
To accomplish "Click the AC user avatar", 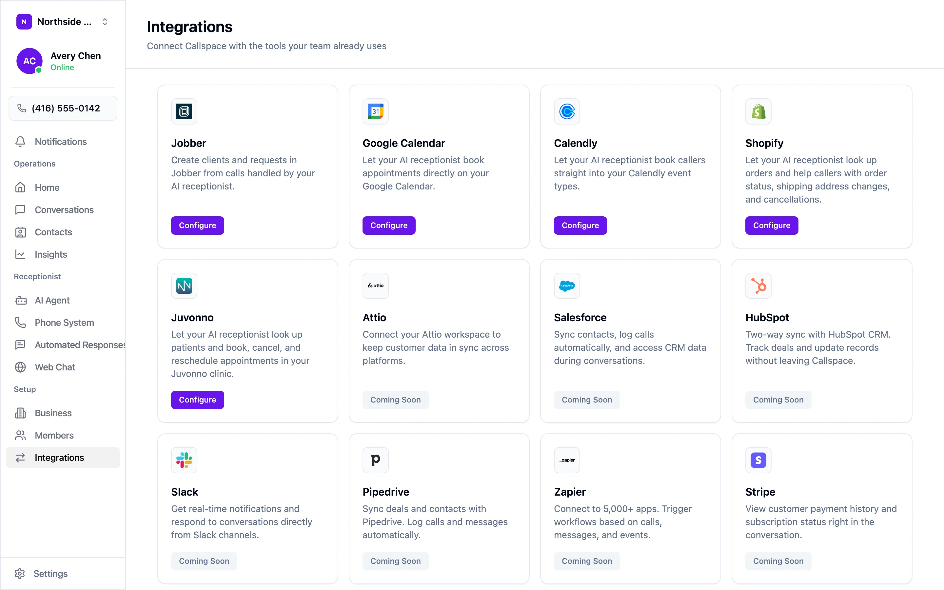I will [x=29, y=61].
